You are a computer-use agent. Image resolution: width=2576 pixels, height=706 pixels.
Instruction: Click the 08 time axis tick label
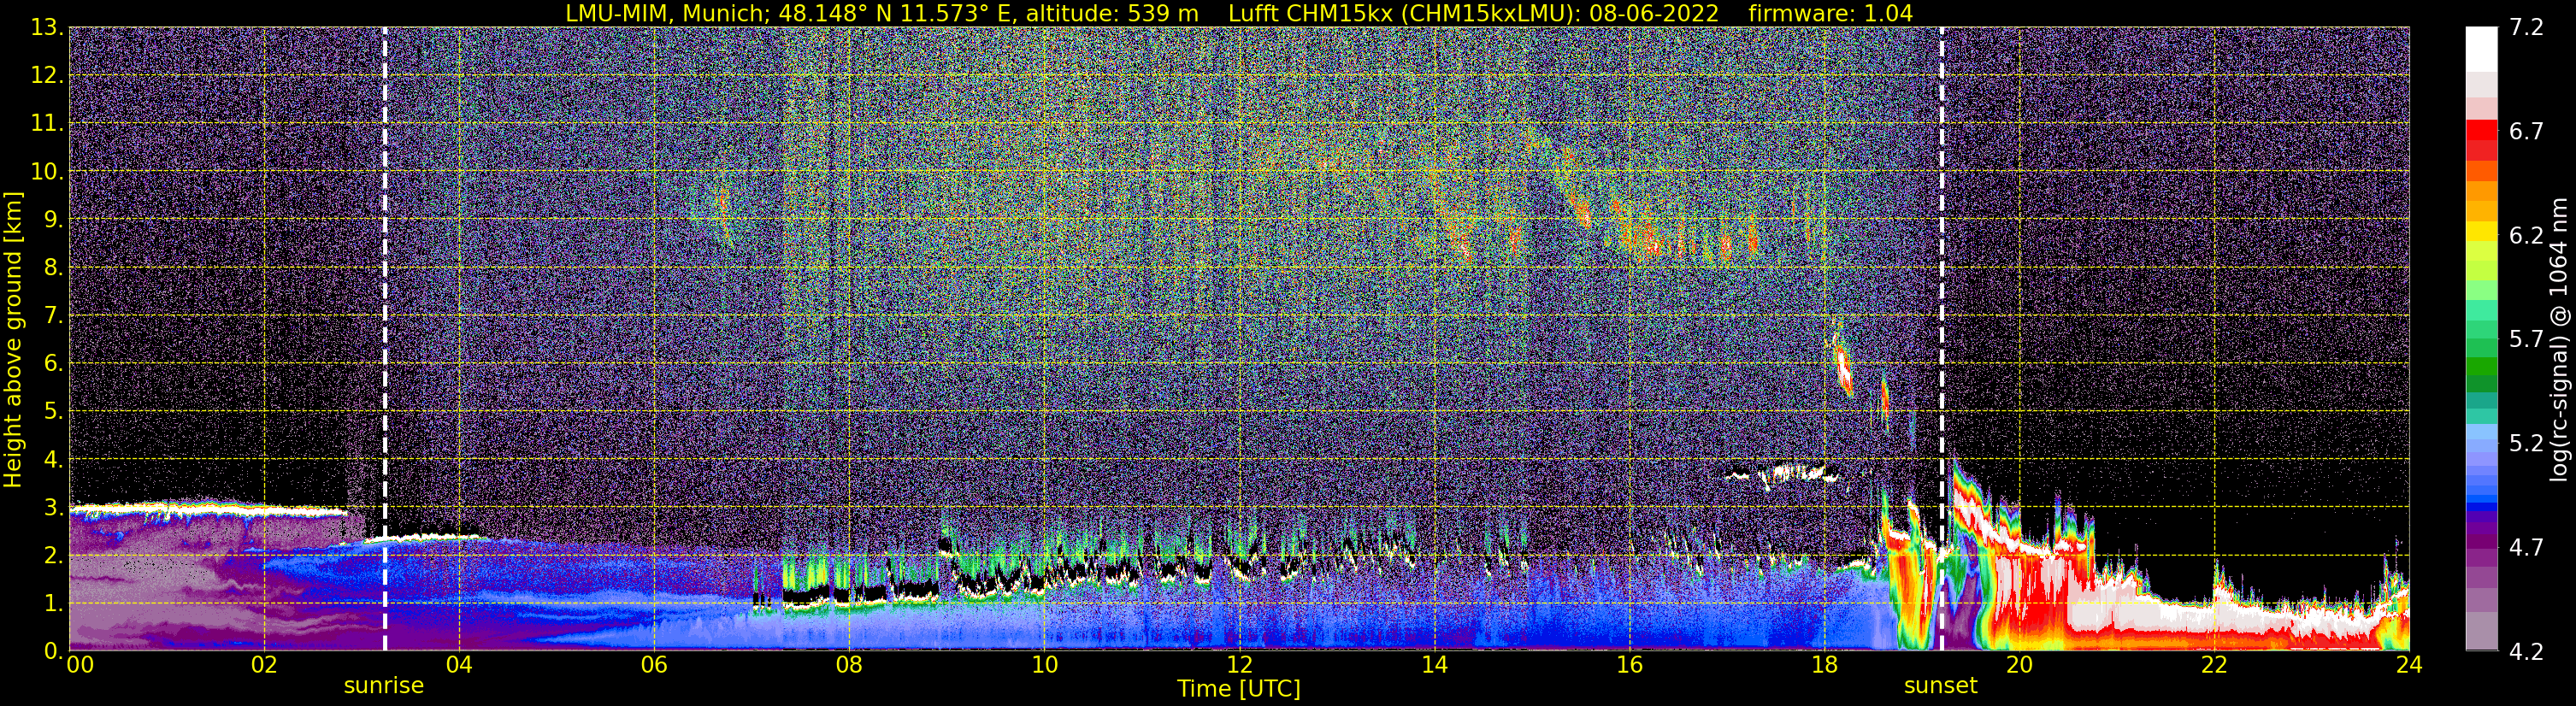pyautogui.click(x=849, y=665)
